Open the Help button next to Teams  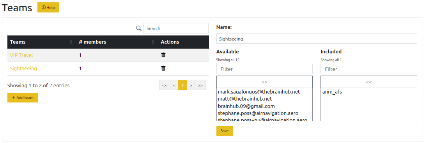point(48,7)
